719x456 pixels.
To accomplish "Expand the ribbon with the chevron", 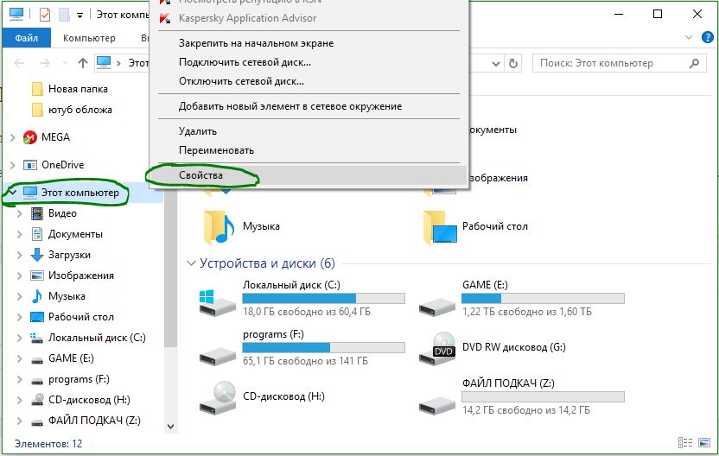I will [688, 37].
